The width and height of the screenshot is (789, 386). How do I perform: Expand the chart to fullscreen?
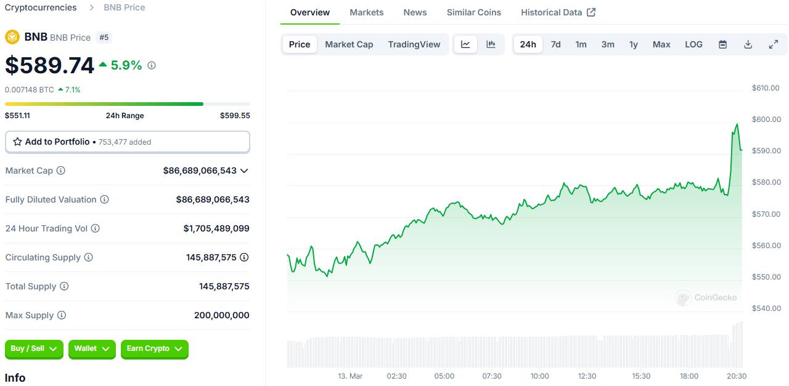773,44
